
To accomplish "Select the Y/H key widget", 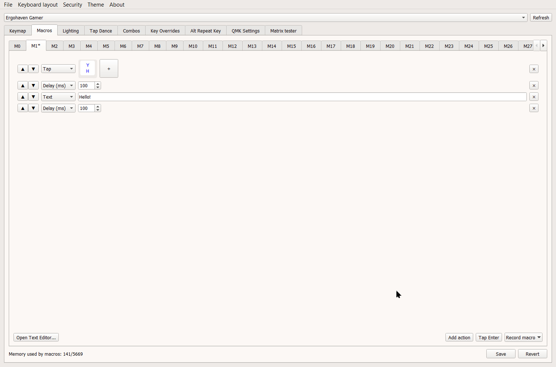I will (88, 69).
